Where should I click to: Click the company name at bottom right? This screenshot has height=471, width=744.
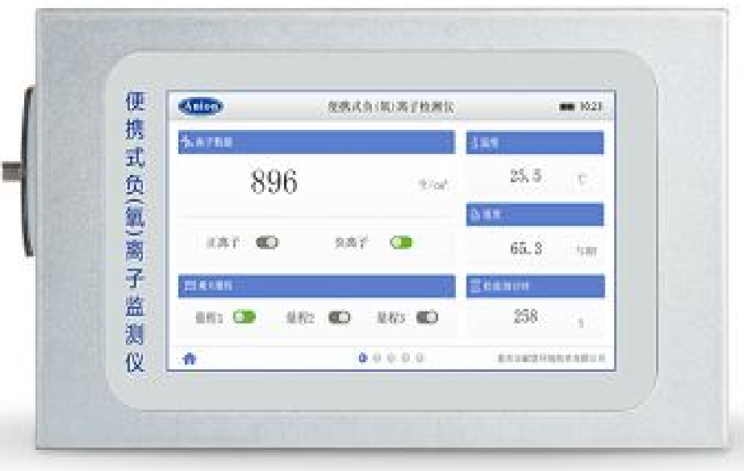pos(548,356)
